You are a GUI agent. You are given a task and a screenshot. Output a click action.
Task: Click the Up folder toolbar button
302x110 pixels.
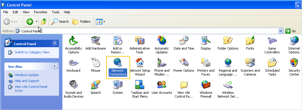point(44,22)
